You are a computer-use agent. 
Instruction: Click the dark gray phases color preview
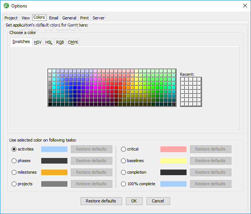point(54,161)
